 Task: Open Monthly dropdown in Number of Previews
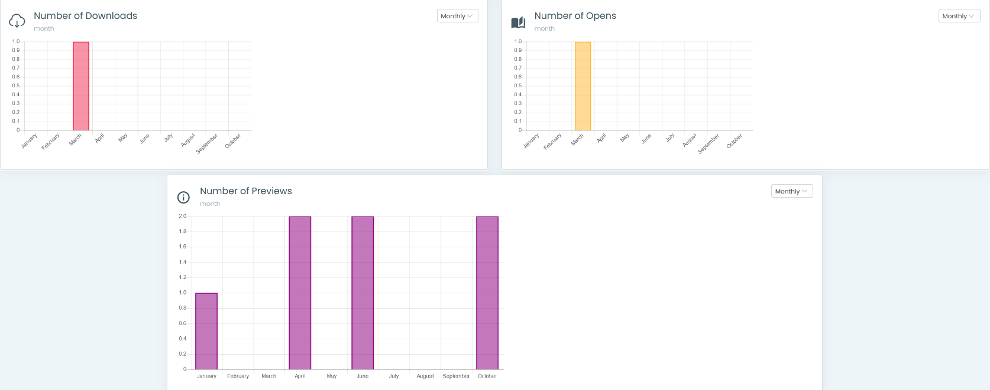pos(791,191)
